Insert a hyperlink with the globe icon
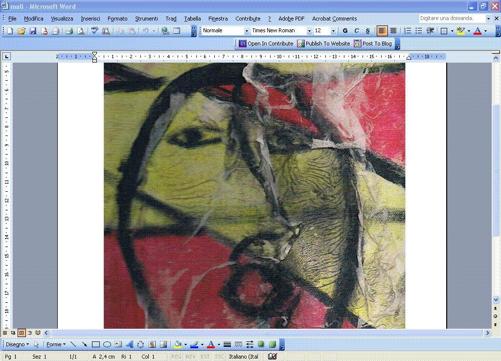501x361 pixels. (x=165, y=31)
